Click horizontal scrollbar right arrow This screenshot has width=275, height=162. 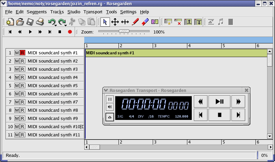click(271, 147)
